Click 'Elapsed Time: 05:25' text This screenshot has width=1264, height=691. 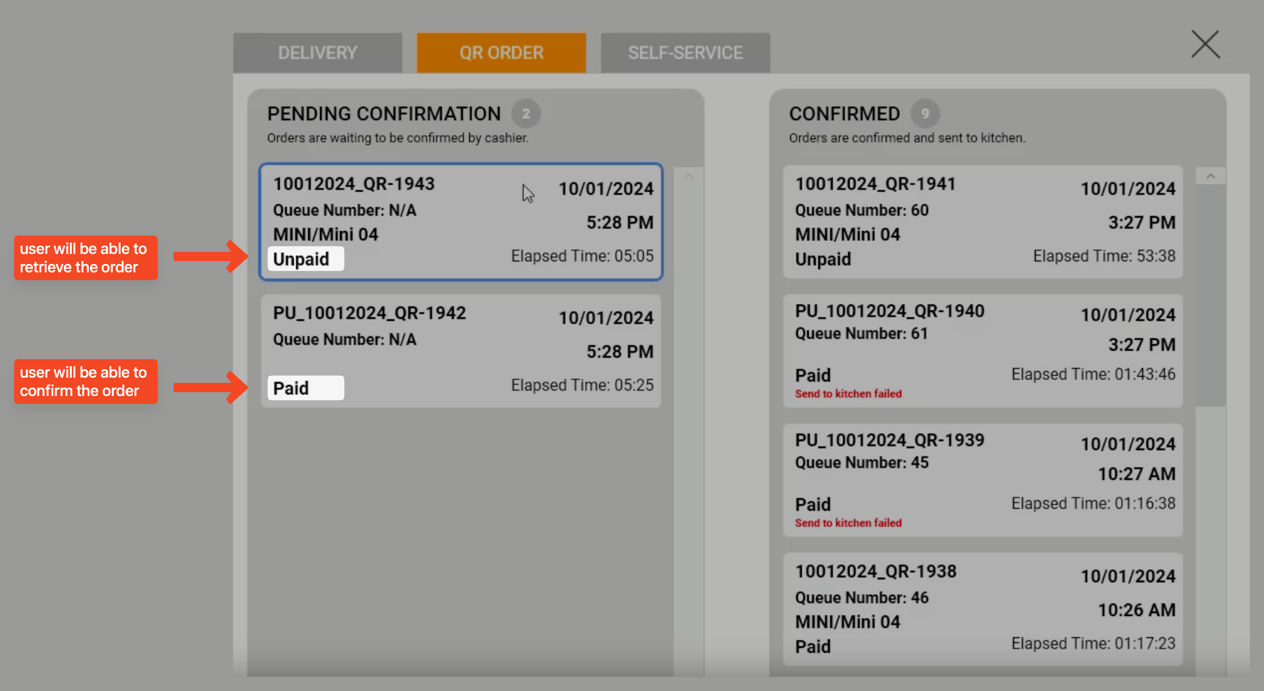click(582, 385)
